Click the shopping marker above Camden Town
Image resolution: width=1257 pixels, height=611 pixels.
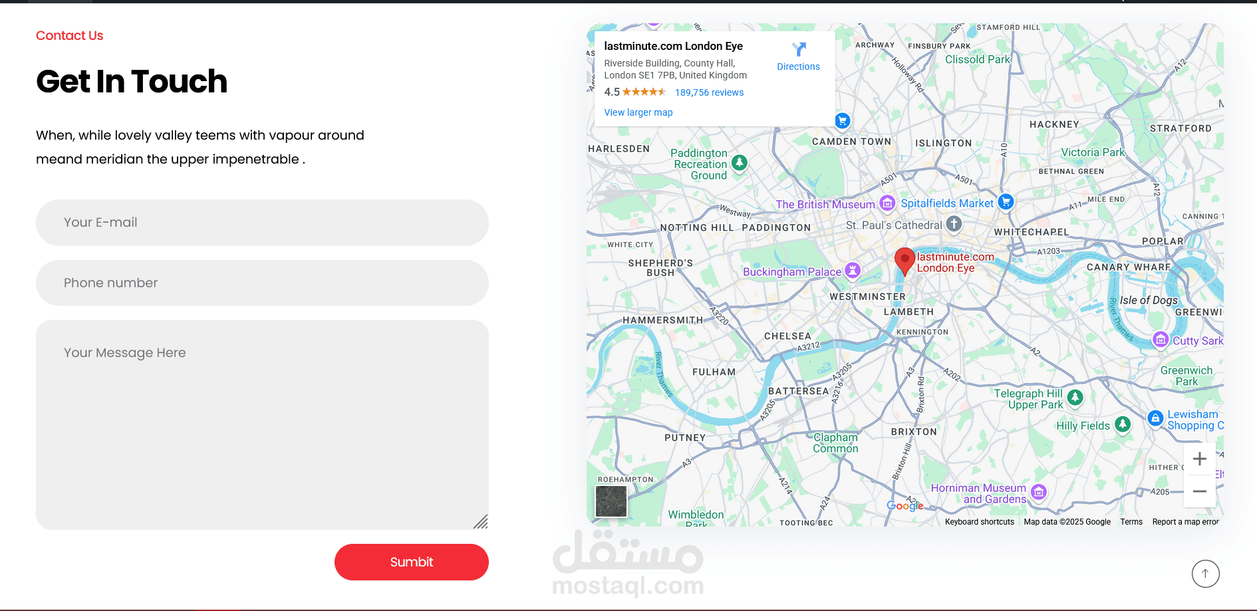pyautogui.click(x=843, y=120)
